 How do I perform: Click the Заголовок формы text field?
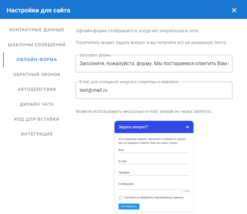point(154,64)
